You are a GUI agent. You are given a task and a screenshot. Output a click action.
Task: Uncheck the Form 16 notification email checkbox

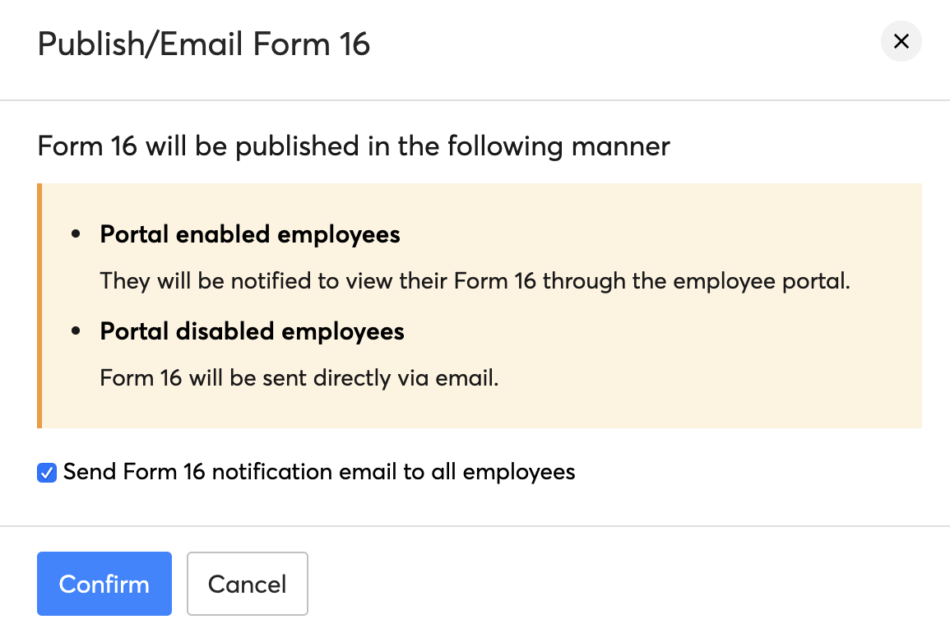click(47, 473)
